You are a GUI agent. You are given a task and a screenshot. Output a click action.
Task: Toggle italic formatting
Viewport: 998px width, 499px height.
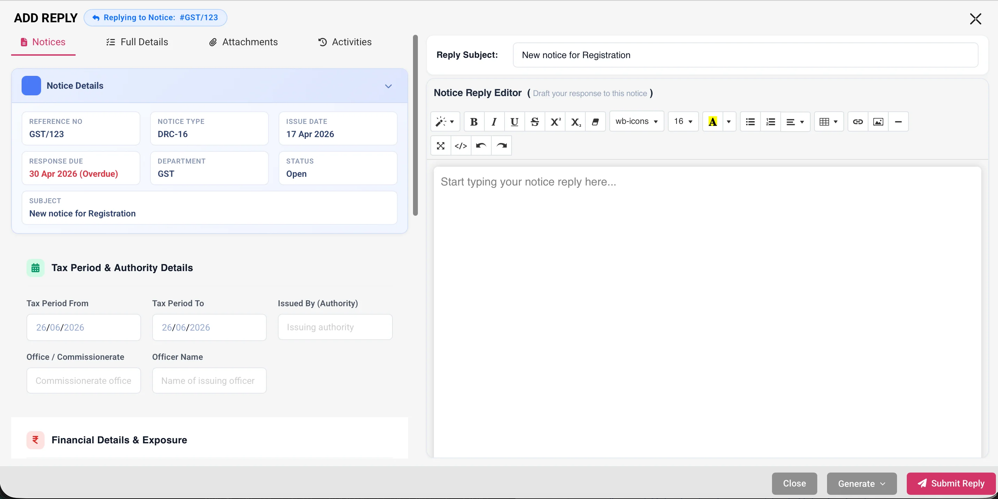click(x=494, y=121)
